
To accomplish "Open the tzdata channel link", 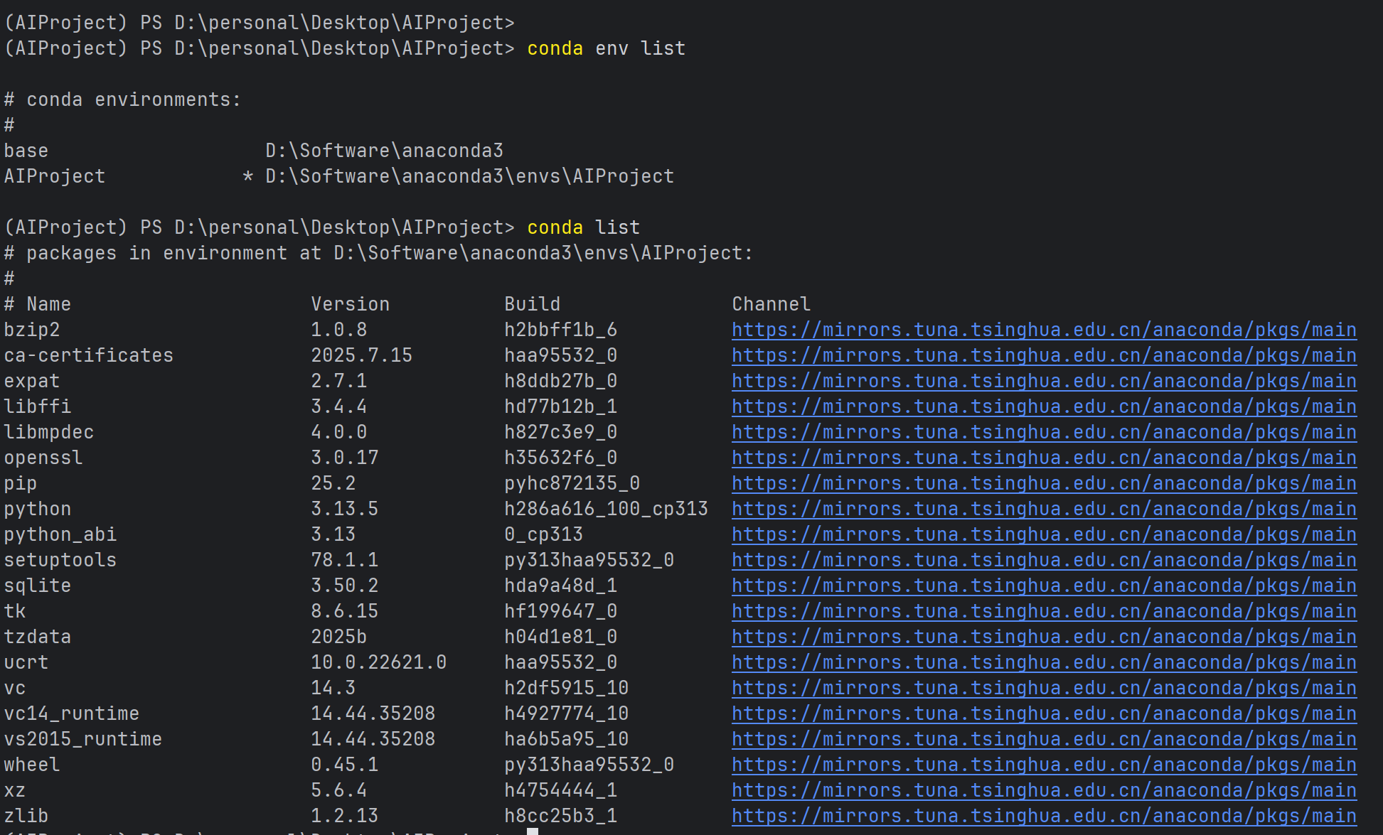I will pos(1044,637).
